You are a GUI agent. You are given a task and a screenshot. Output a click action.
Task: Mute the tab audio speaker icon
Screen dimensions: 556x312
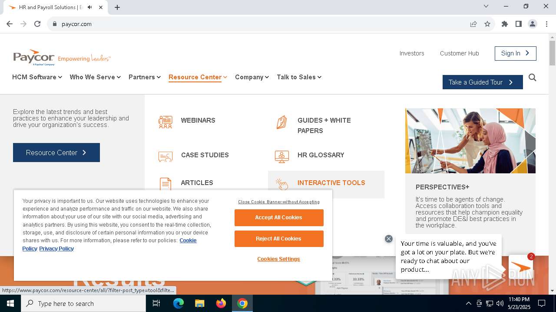pos(90,7)
